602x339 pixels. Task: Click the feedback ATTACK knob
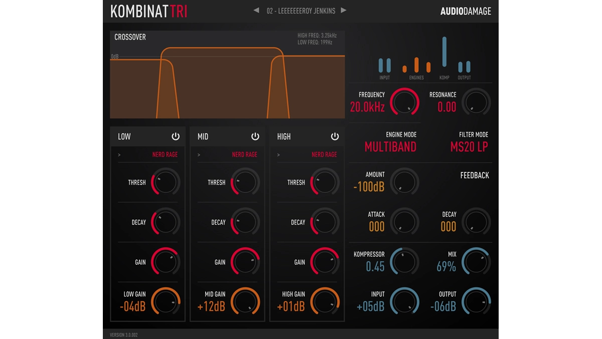[x=404, y=222]
